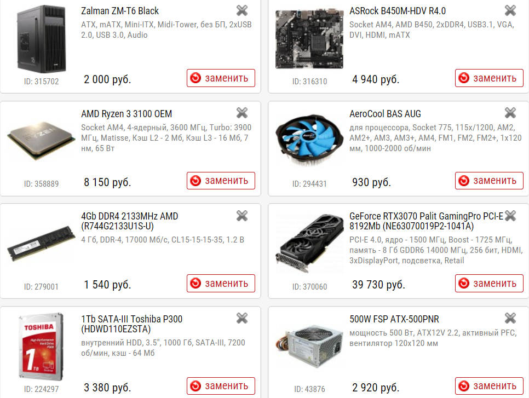Open the AMD Ryzen 3 3100 OEM title
529x398 pixels.
(127, 114)
